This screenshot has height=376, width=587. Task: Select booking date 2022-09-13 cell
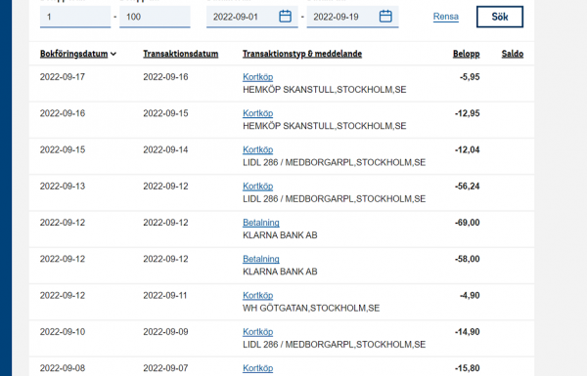point(63,187)
